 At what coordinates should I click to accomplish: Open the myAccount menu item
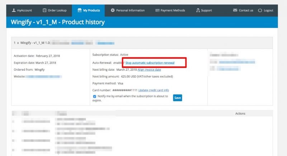22,10
